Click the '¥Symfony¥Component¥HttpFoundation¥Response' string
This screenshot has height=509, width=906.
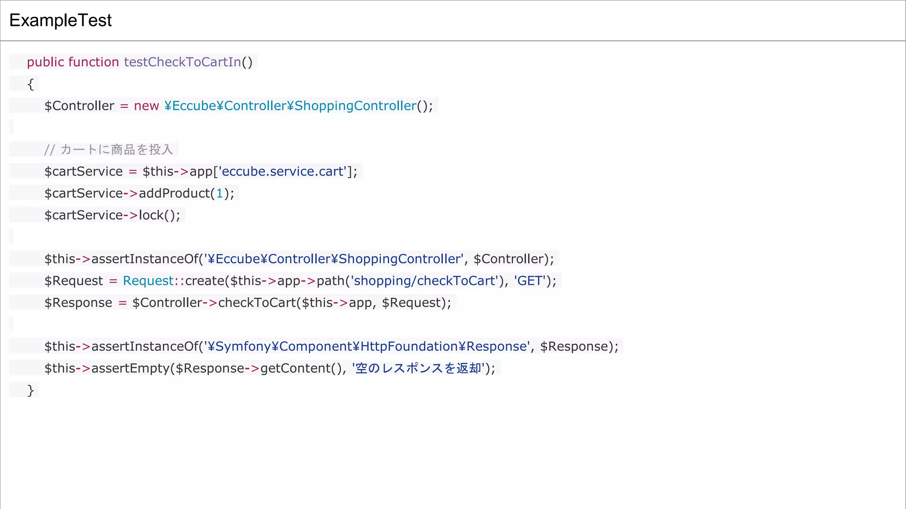(367, 346)
